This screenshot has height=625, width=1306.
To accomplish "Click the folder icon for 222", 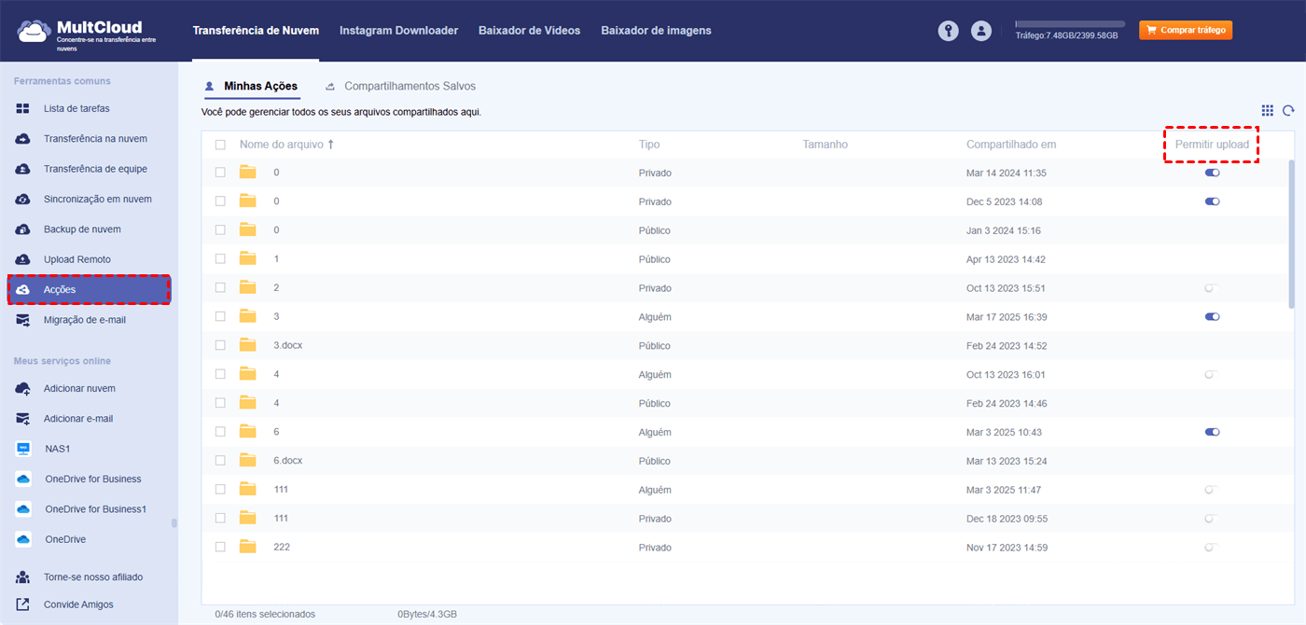I will [x=247, y=547].
